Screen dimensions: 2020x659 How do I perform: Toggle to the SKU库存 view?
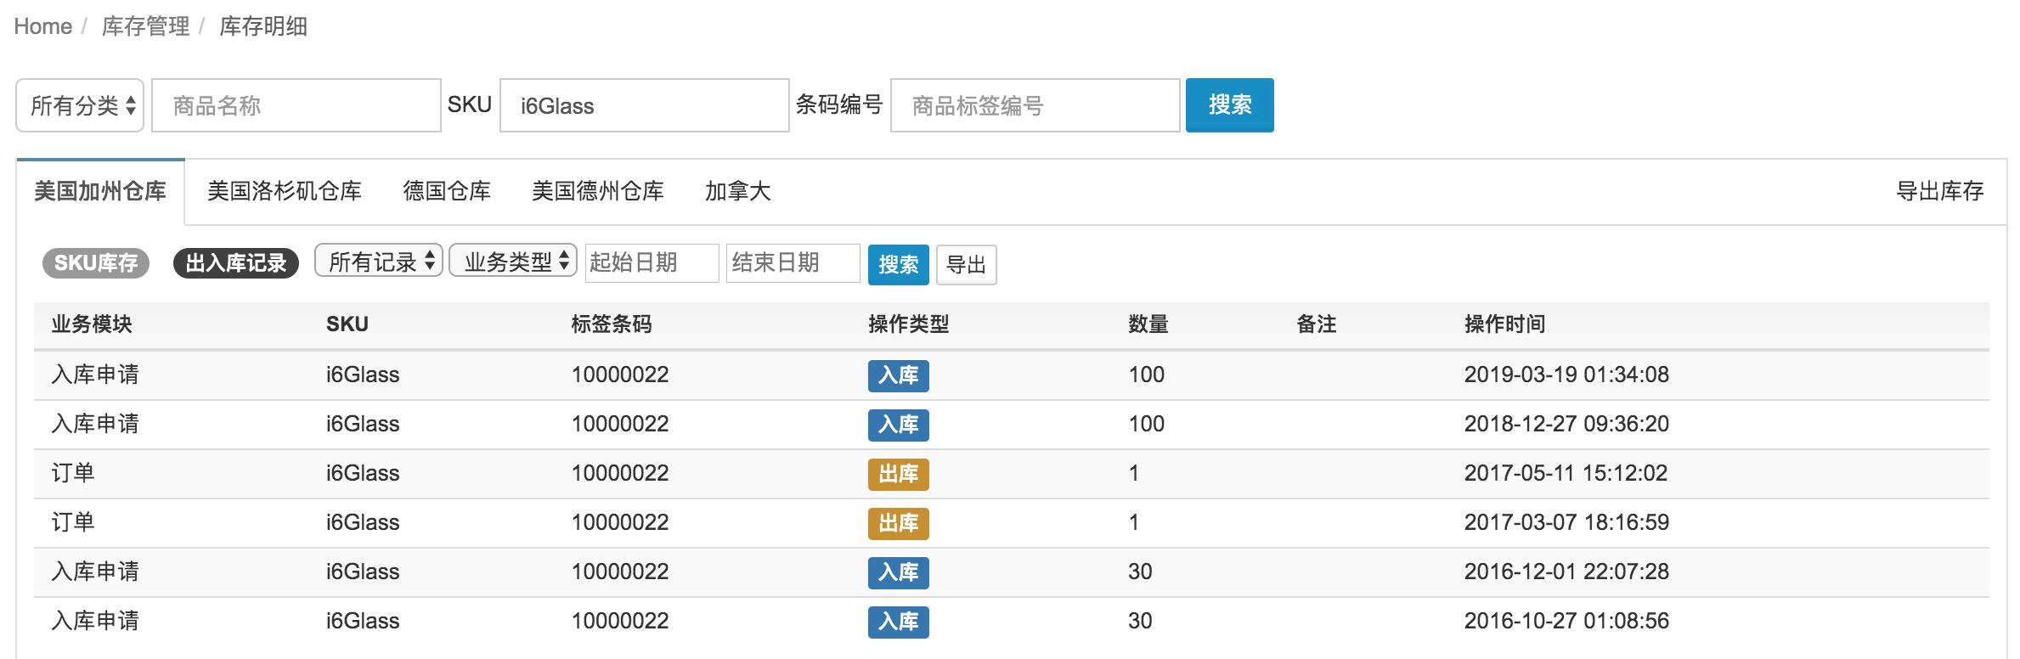[x=96, y=263]
